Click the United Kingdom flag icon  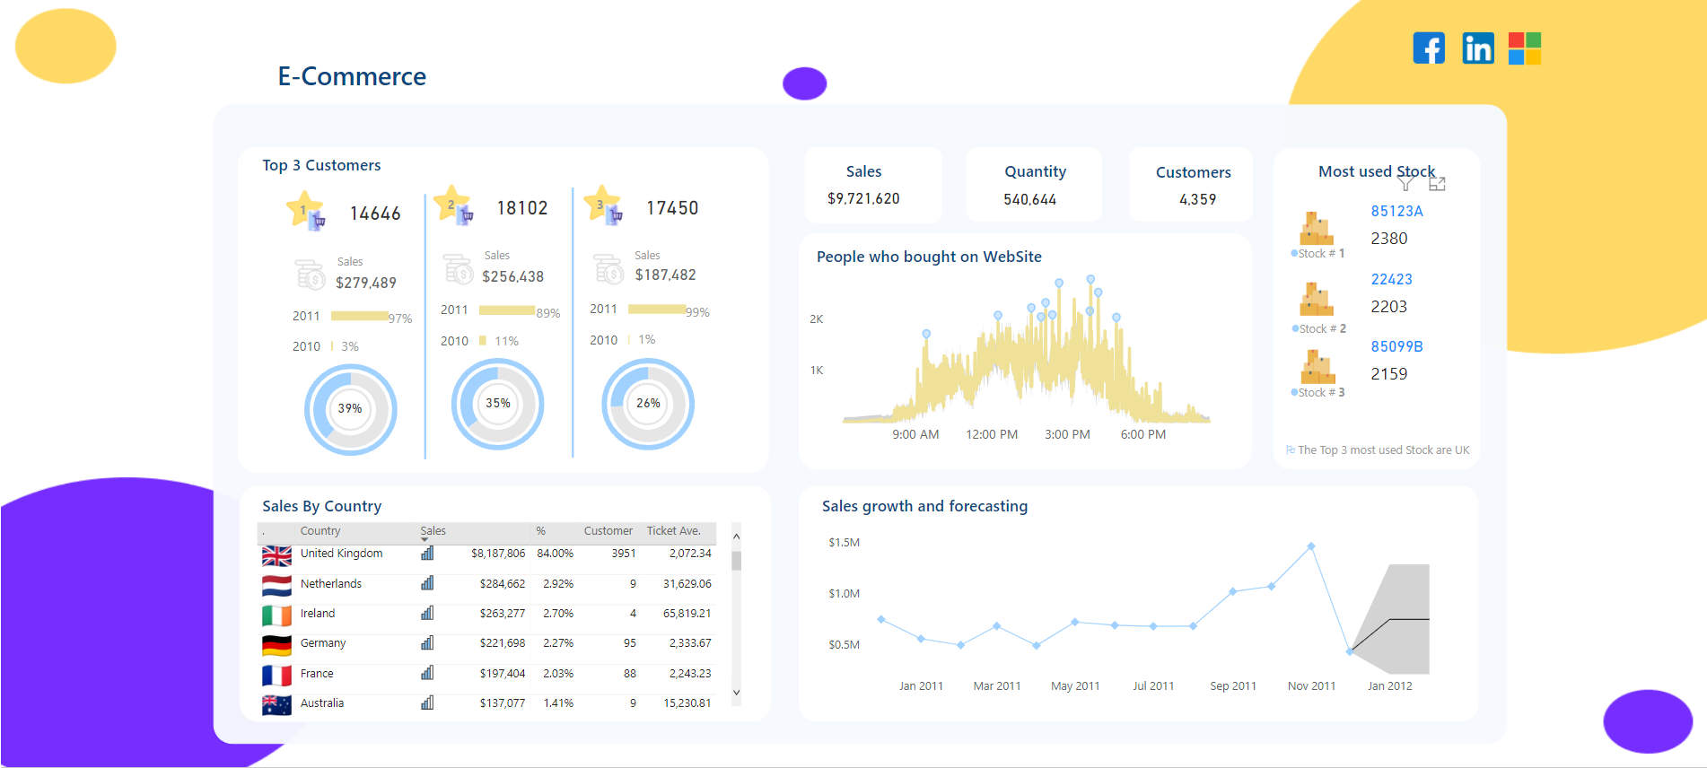[276, 556]
